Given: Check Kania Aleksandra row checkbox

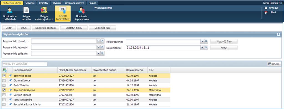Looking at the screenshot, I should [x=4, y=99].
